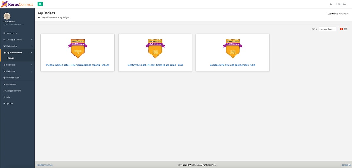Toggle the green hamburger sidebar button
Image resolution: width=352 pixels, height=168 pixels.
click(x=40, y=4)
